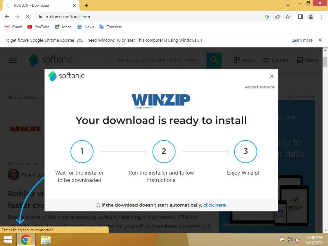Click the scrollbar up arrow
This screenshot has height=246, width=328.
(x=325, y=50)
